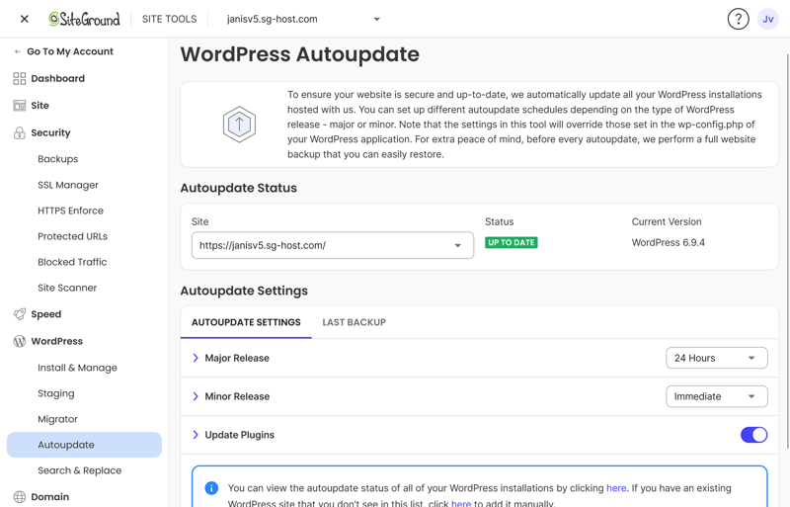This screenshot has width=790, height=507.
Task: Go to HTTPS Enforce
Action: pos(70,211)
